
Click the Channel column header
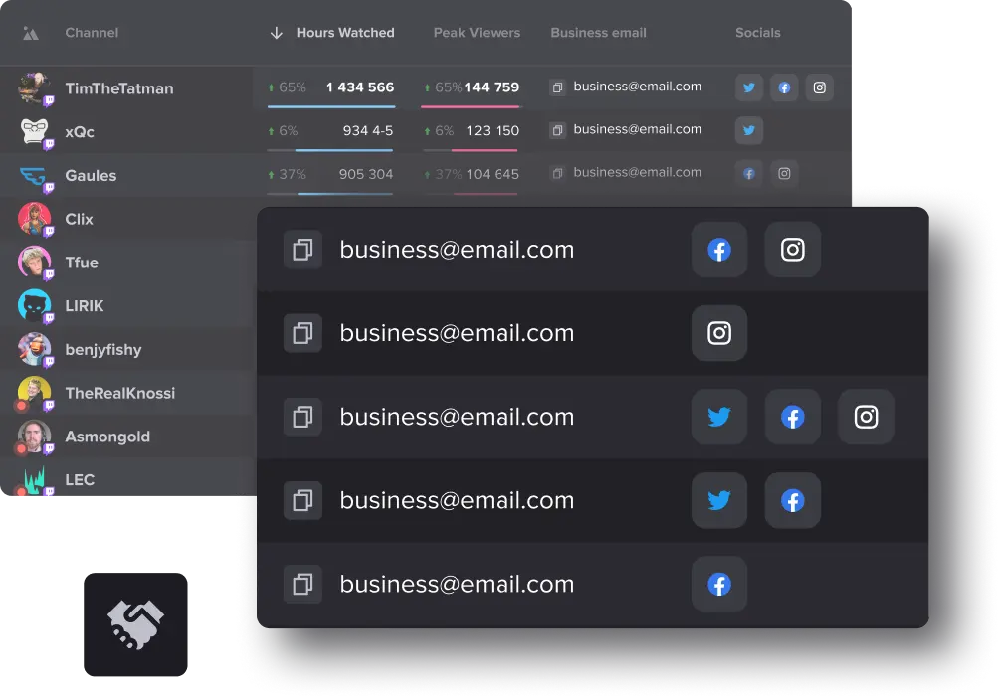pyautogui.click(x=92, y=33)
